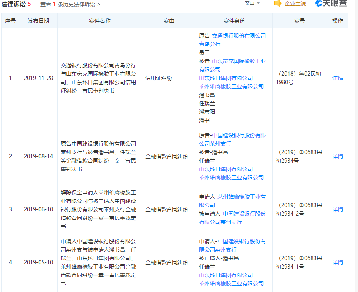
Task: Select date 2019-08-14
Action: click(38, 156)
